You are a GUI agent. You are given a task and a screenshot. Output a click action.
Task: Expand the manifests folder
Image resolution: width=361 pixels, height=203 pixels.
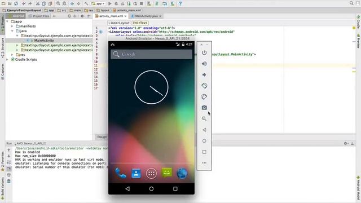pos(12,26)
